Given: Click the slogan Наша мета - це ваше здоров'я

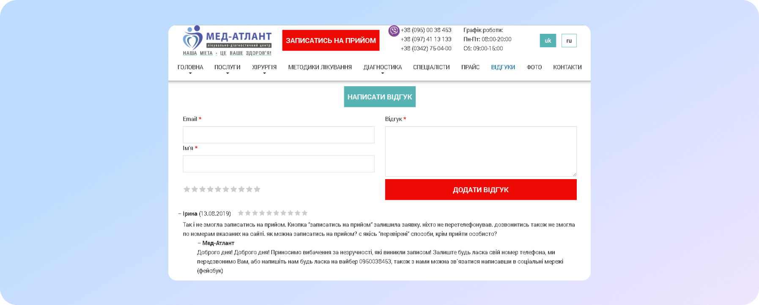Looking at the screenshot, I should (x=227, y=53).
